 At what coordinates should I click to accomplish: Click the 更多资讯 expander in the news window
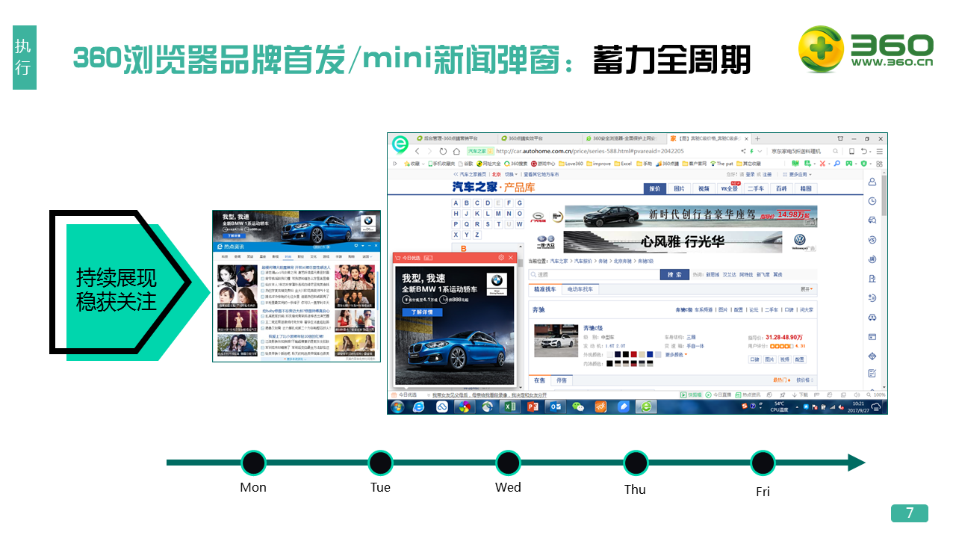295,359
